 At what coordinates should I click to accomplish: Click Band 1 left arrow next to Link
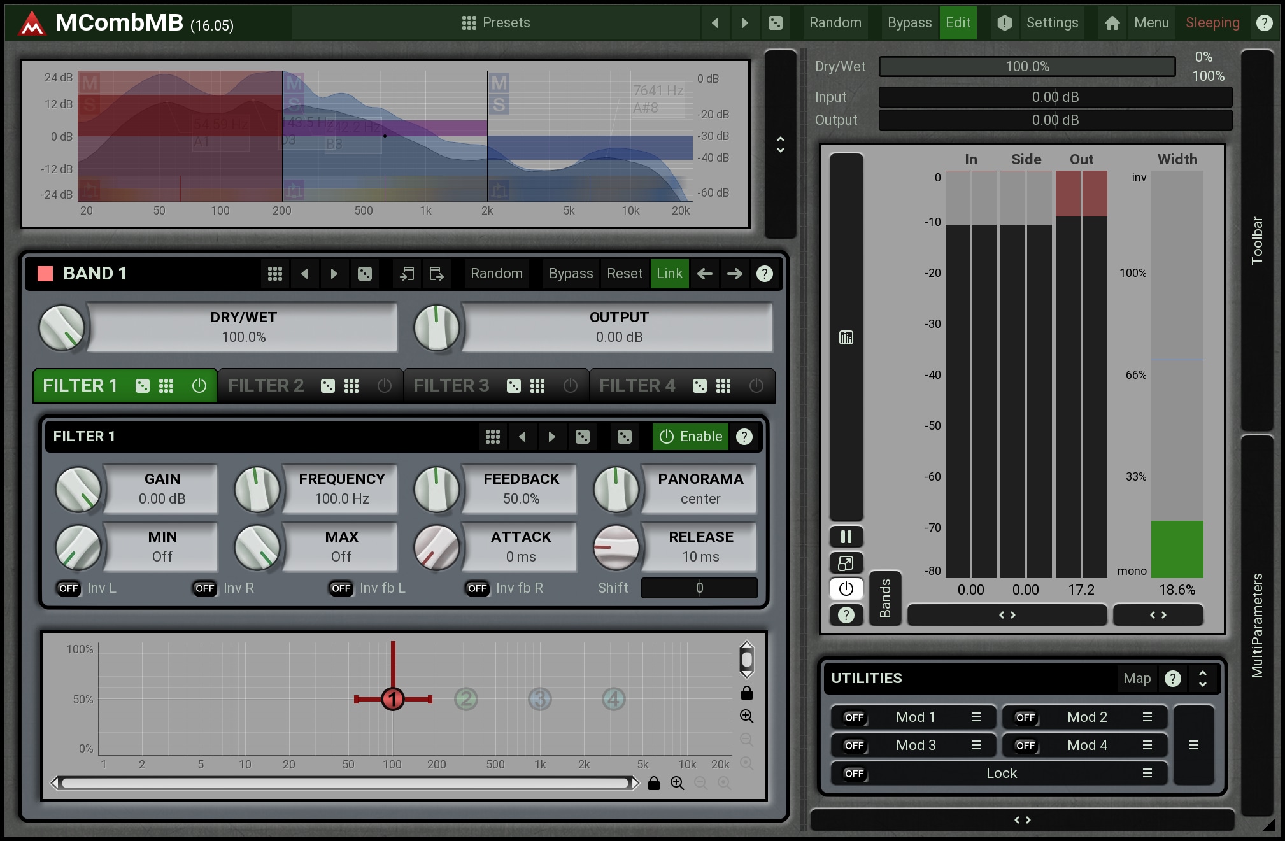click(704, 274)
